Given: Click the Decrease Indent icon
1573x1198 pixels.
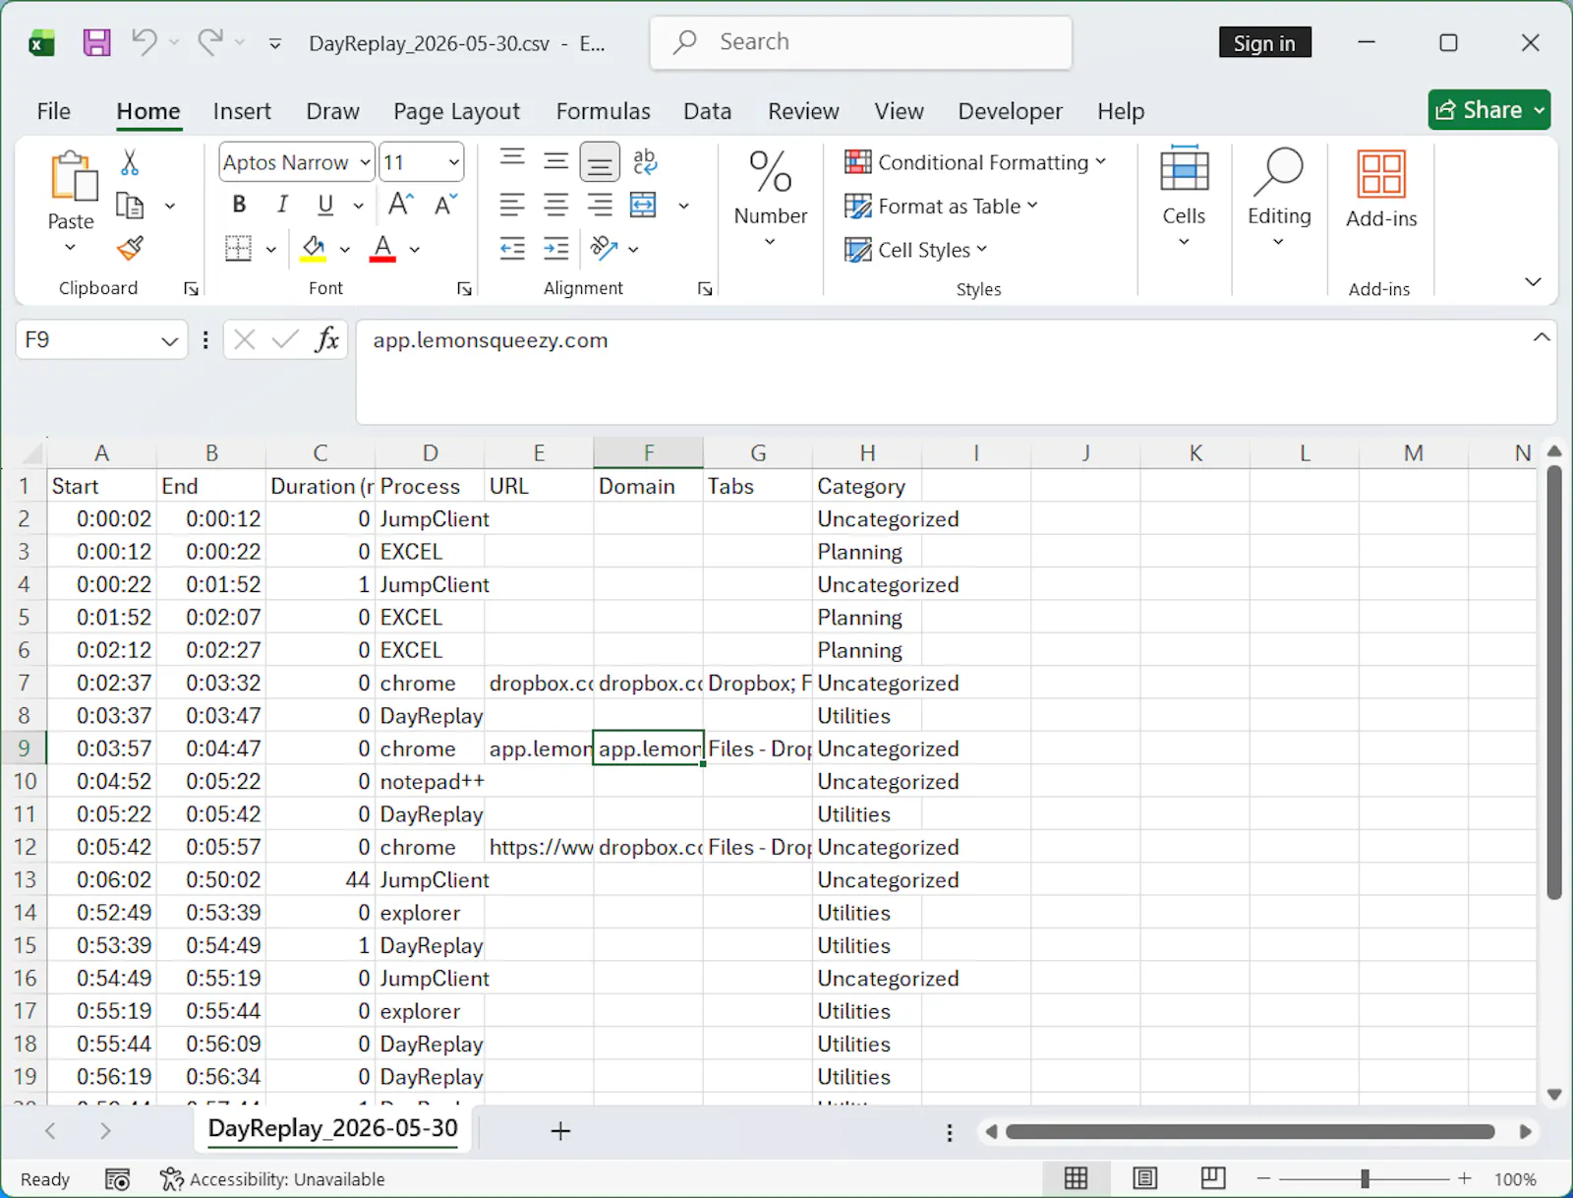Looking at the screenshot, I should 512,248.
